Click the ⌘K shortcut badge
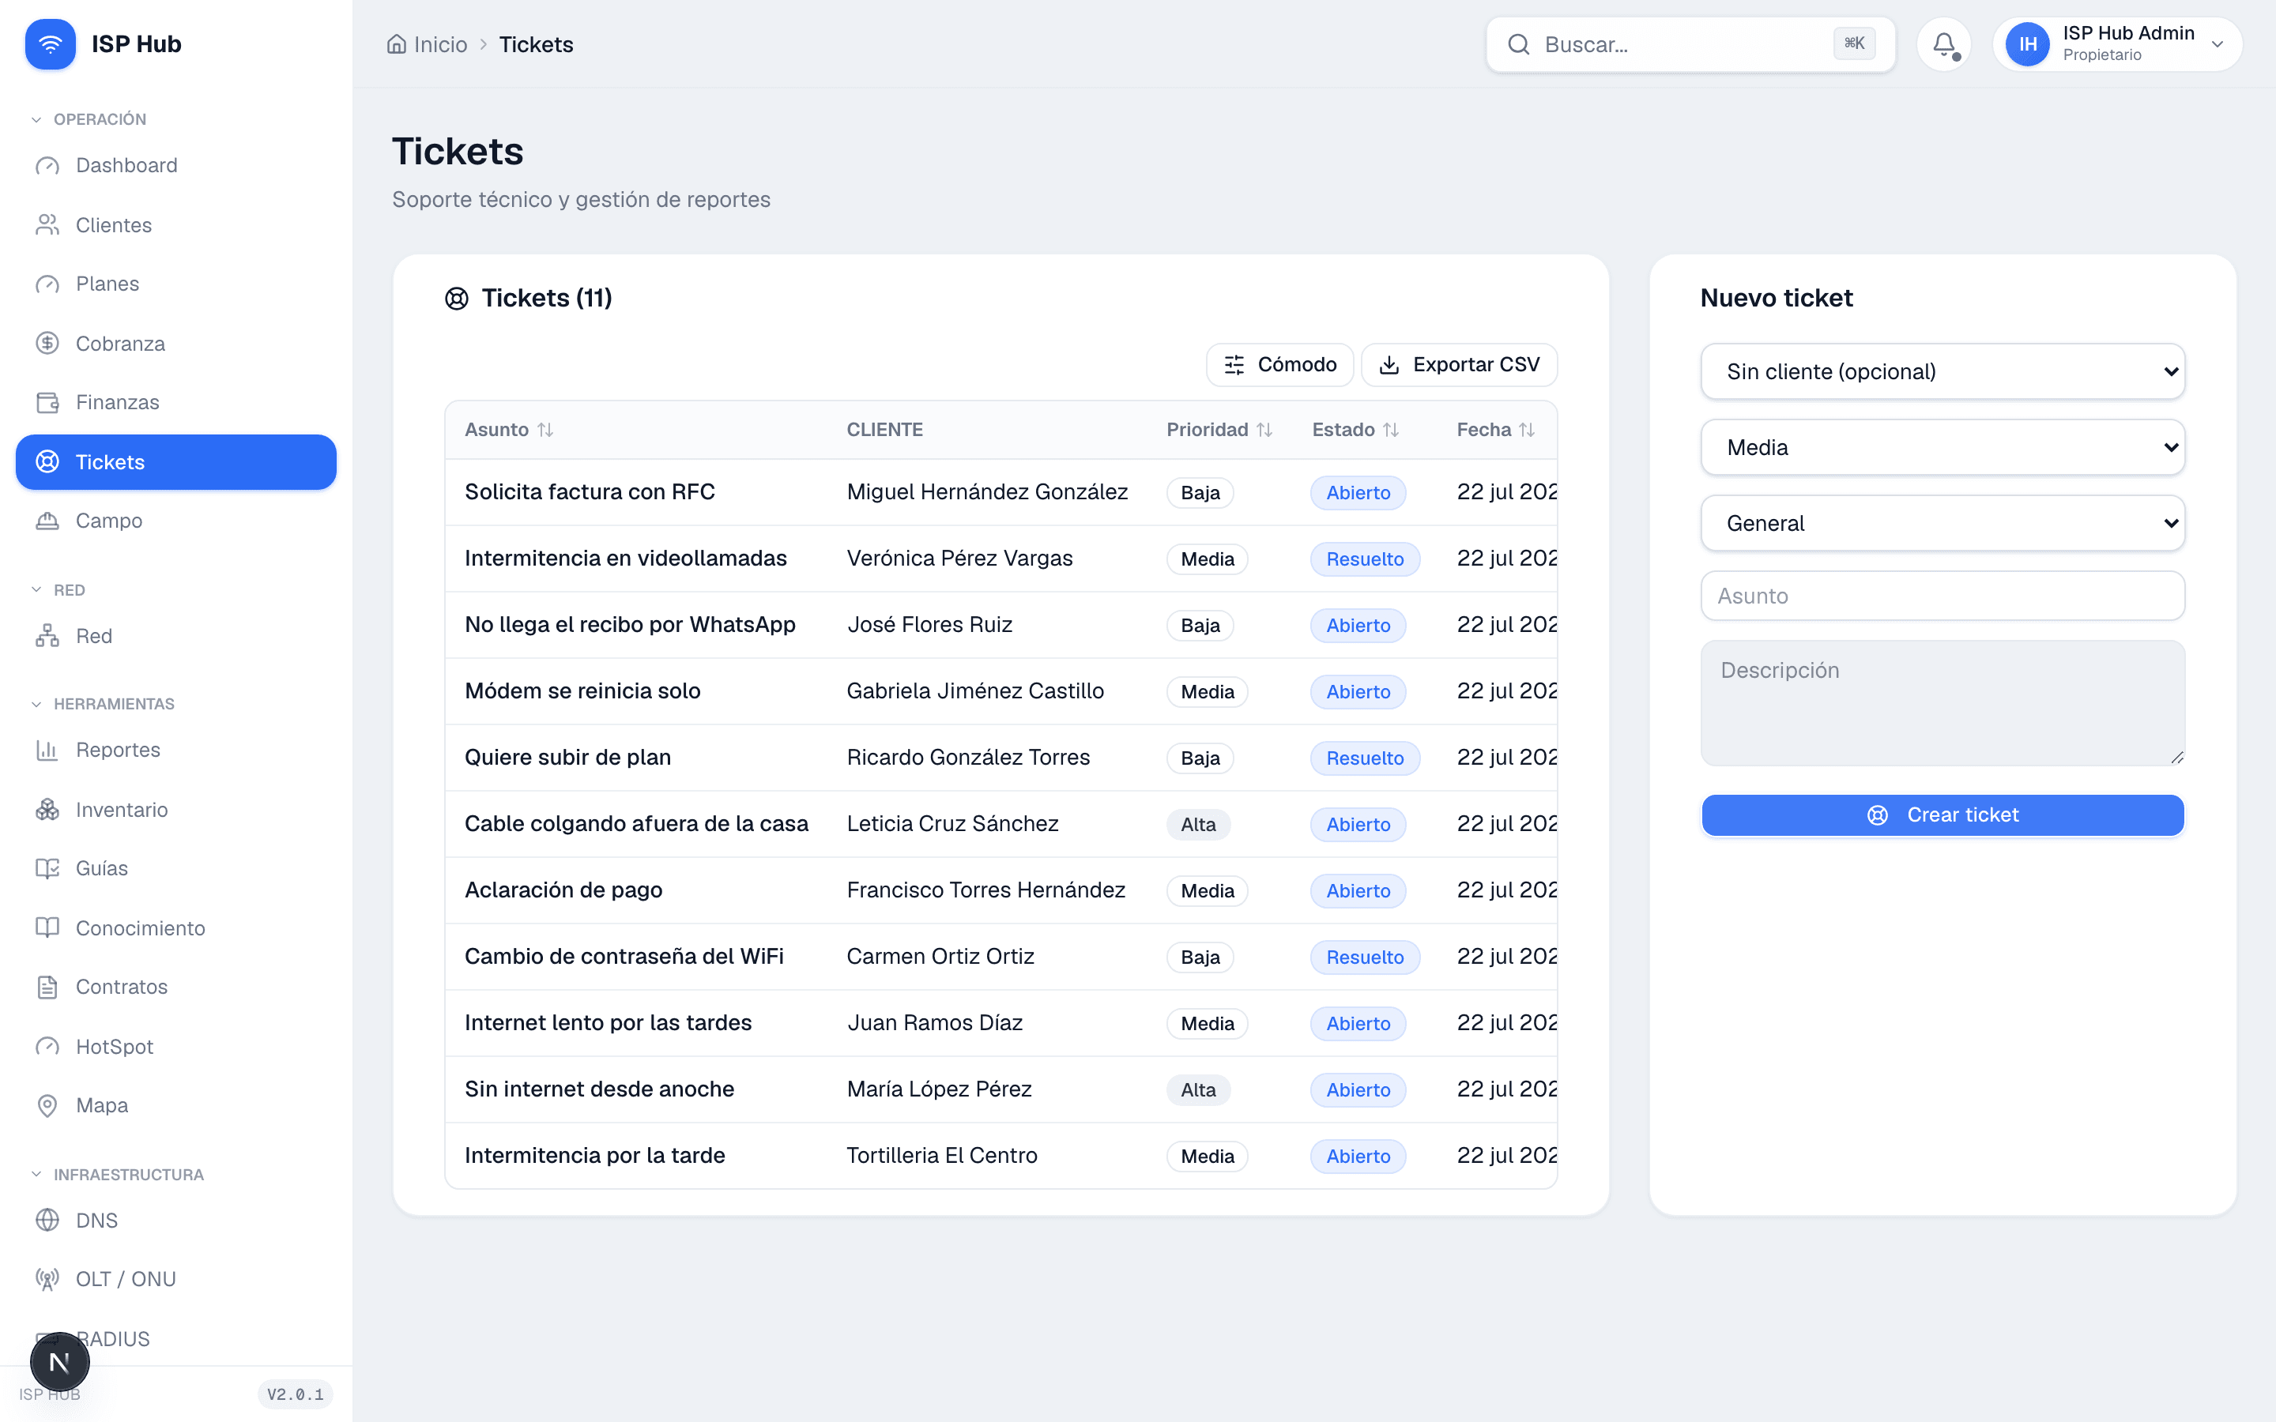This screenshot has width=2276, height=1422. pos(1854,43)
